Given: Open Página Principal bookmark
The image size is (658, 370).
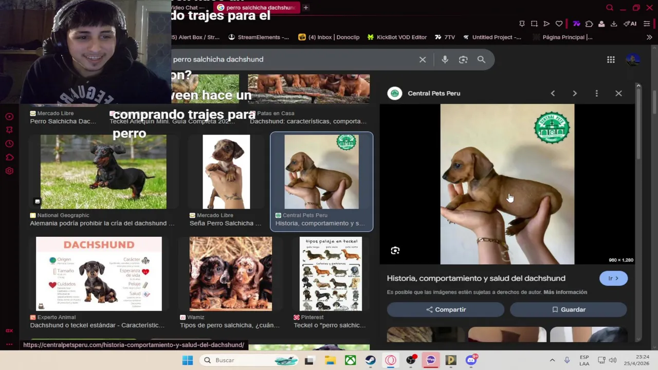Looking at the screenshot, I should click(562, 37).
